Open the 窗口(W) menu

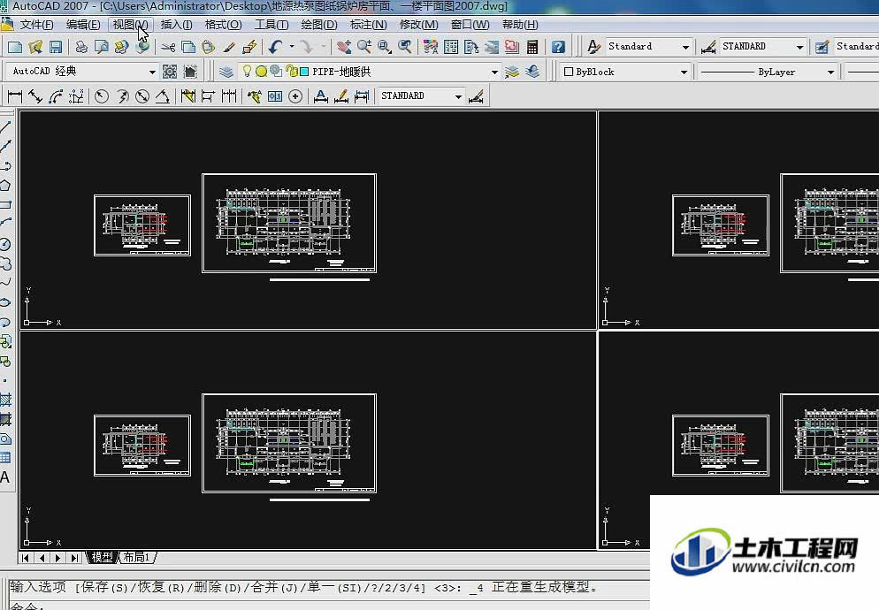click(470, 25)
